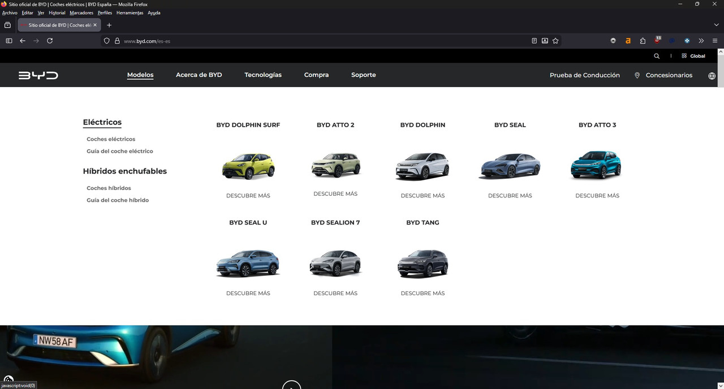Open the Marcadores menu in menu bar
The height and width of the screenshot is (389, 724).
tap(81, 13)
